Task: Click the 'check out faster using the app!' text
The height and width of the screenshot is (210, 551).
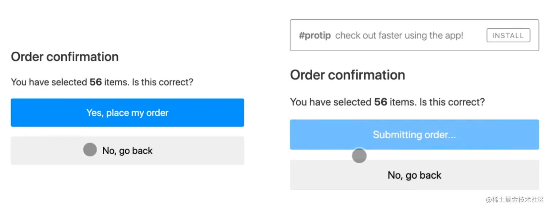Action: pos(399,36)
